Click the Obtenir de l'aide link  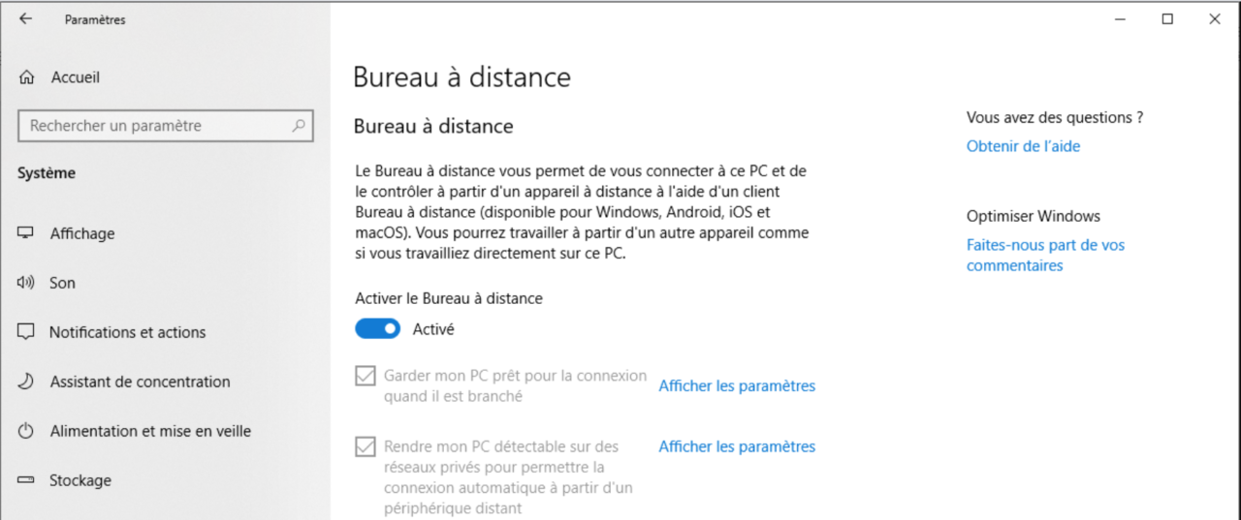point(1023,146)
